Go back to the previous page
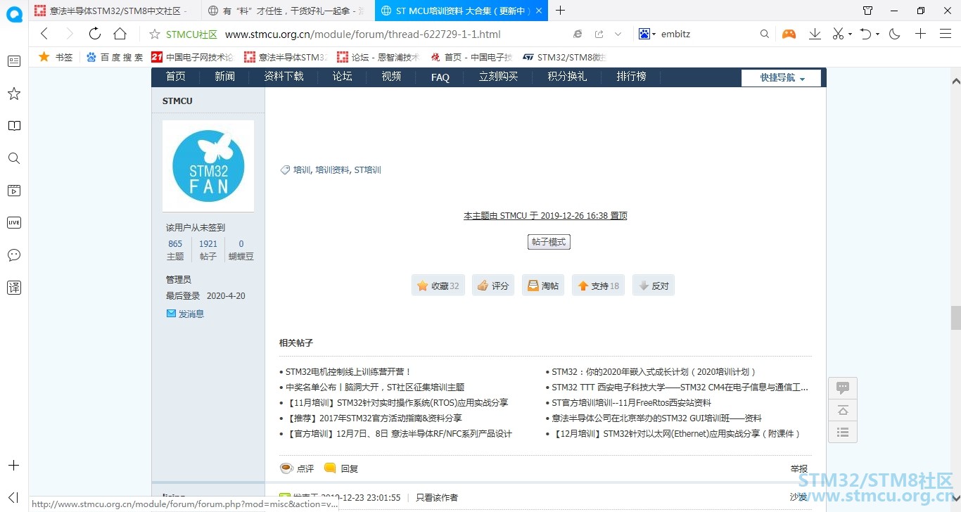961x512 pixels. point(44,34)
